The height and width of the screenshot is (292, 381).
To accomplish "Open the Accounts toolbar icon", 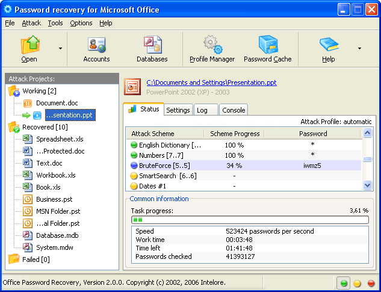I will pos(97,45).
